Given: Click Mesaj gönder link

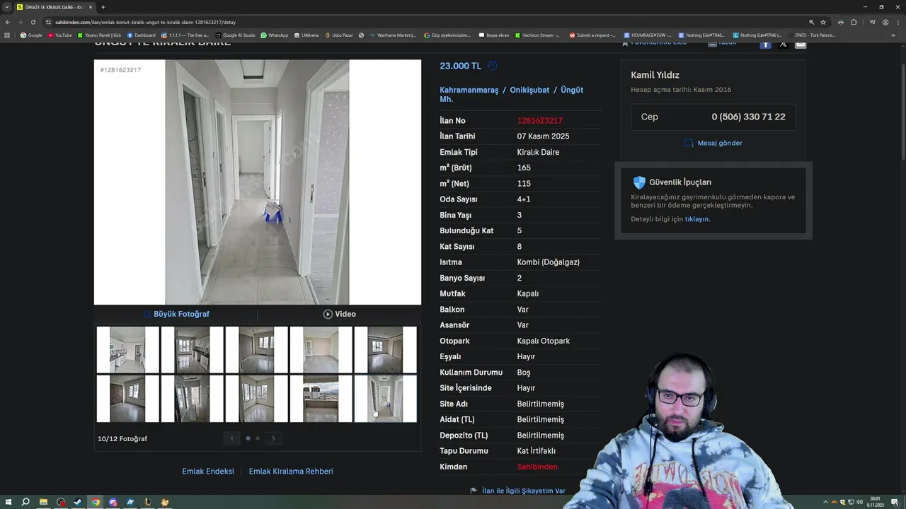Looking at the screenshot, I should (713, 143).
